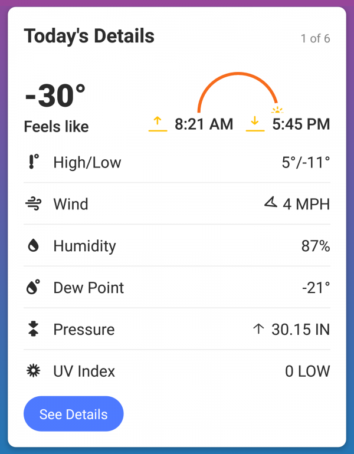
Task: Click the Today's Details heading
Action: point(89,36)
